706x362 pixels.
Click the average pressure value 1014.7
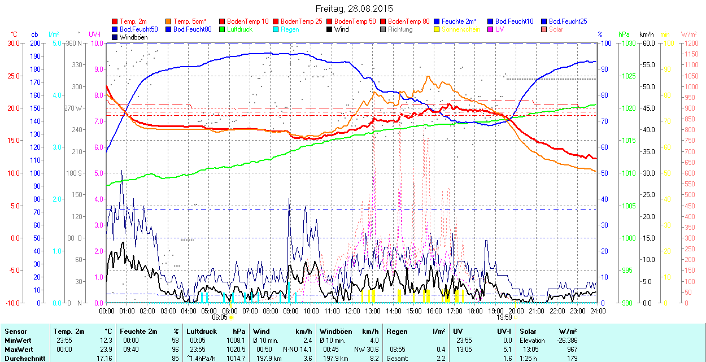[x=236, y=359]
